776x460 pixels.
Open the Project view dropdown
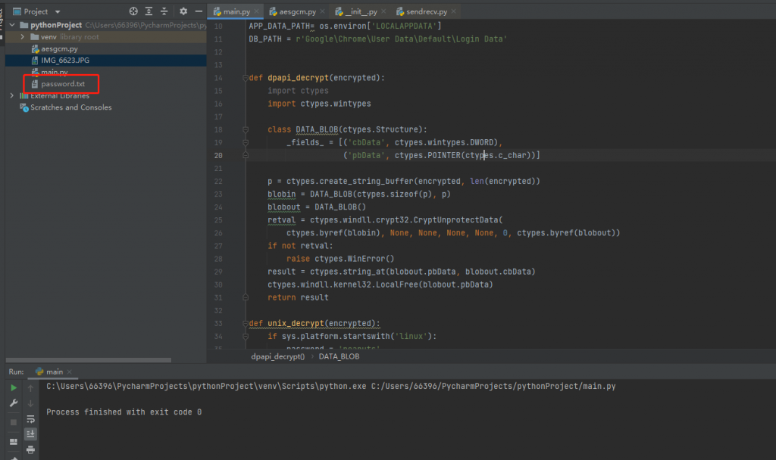(58, 11)
